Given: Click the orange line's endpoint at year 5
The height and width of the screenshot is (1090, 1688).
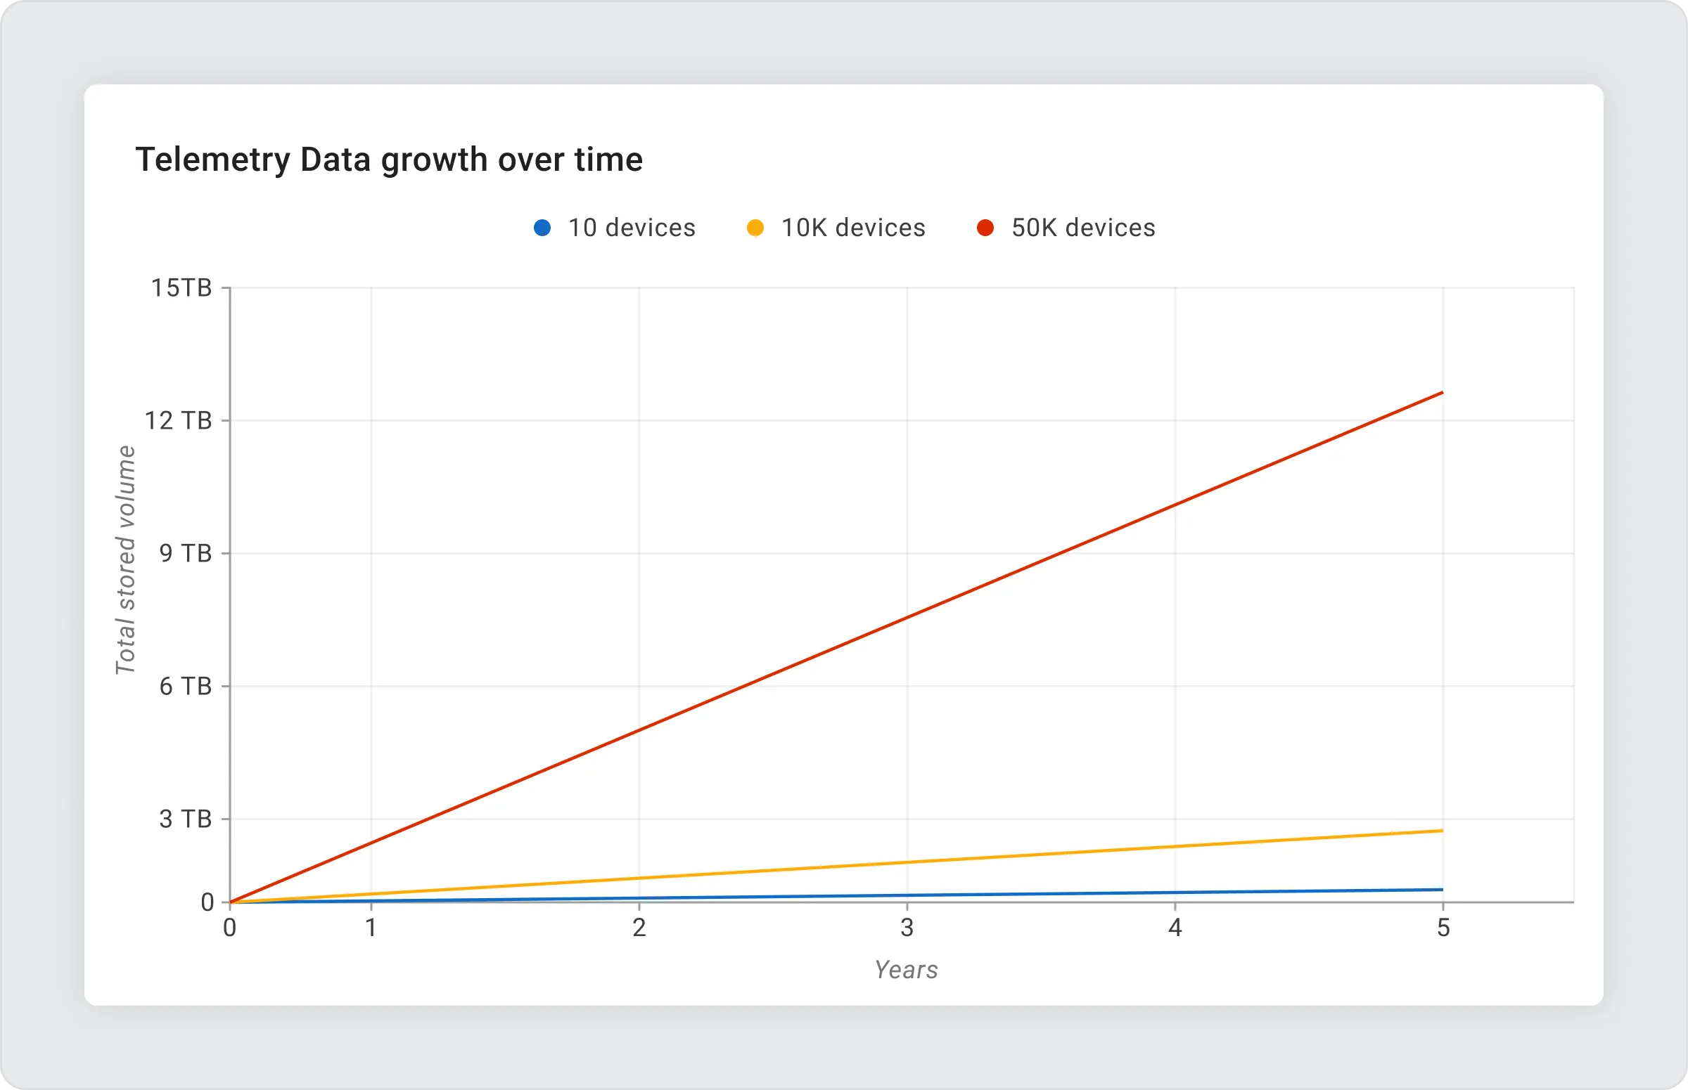Looking at the screenshot, I should (1442, 831).
